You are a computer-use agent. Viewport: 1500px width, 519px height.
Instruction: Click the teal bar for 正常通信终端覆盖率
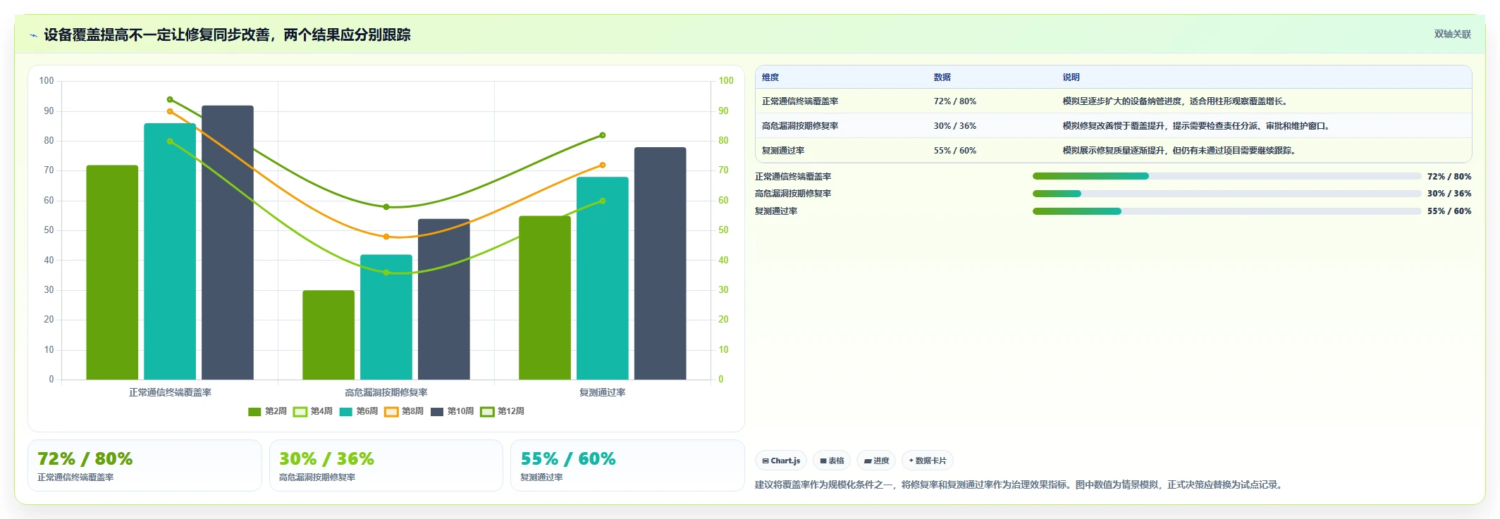point(170,251)
